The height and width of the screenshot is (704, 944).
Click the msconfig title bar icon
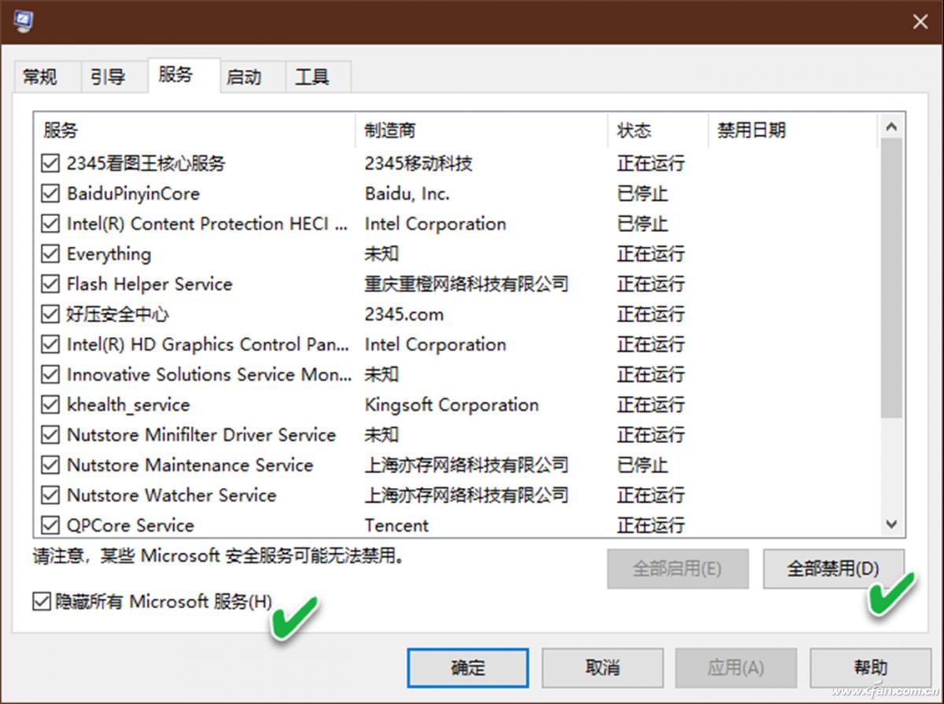[x=24, y=20]
